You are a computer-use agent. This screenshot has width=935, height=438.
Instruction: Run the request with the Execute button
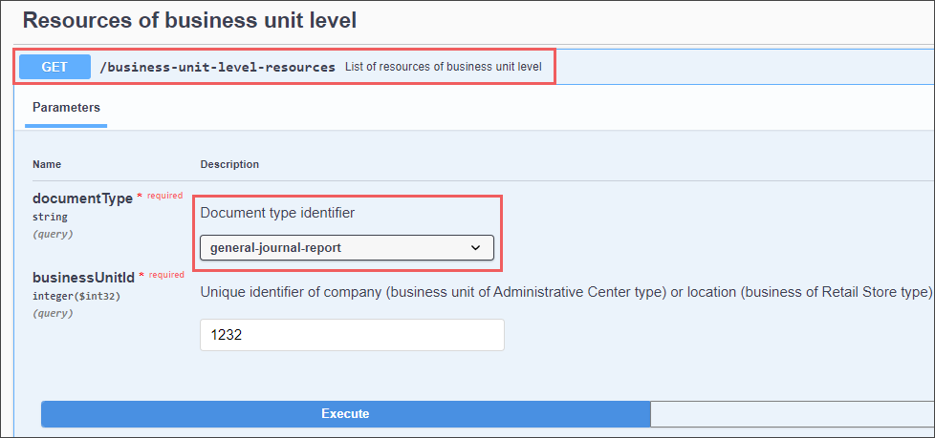coord(345,413)
